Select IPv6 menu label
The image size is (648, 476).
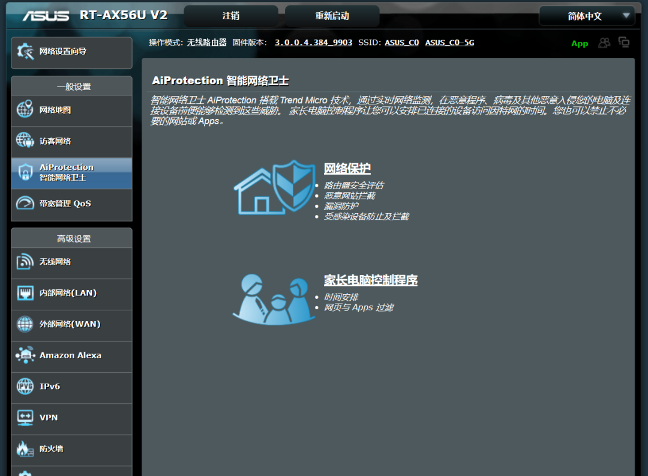coord(50,386)
